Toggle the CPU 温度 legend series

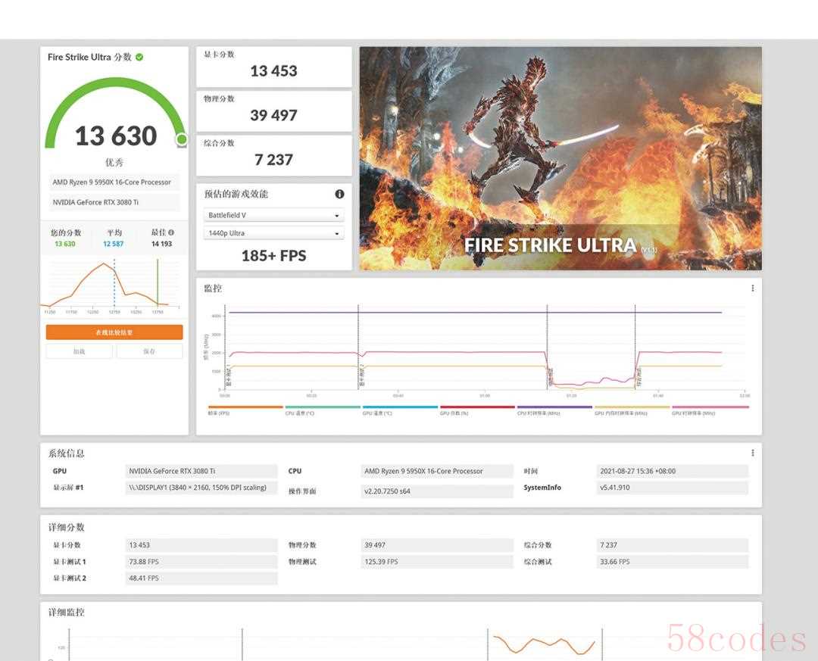point(301,413)
